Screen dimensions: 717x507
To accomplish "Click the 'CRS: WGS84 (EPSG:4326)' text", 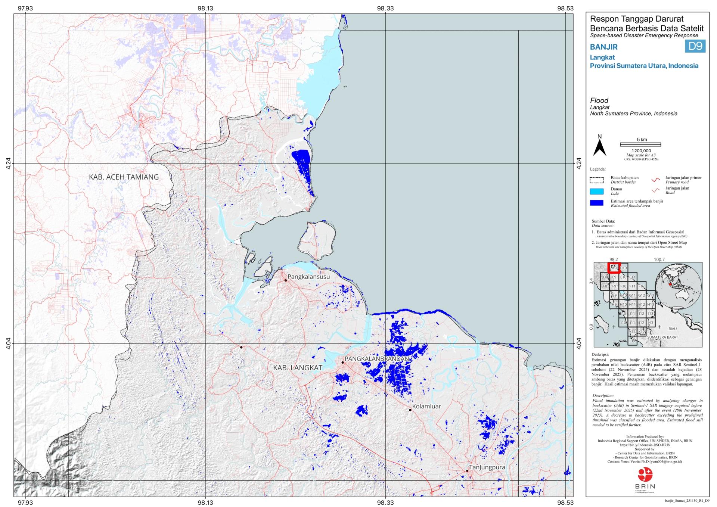I will 641,159.
